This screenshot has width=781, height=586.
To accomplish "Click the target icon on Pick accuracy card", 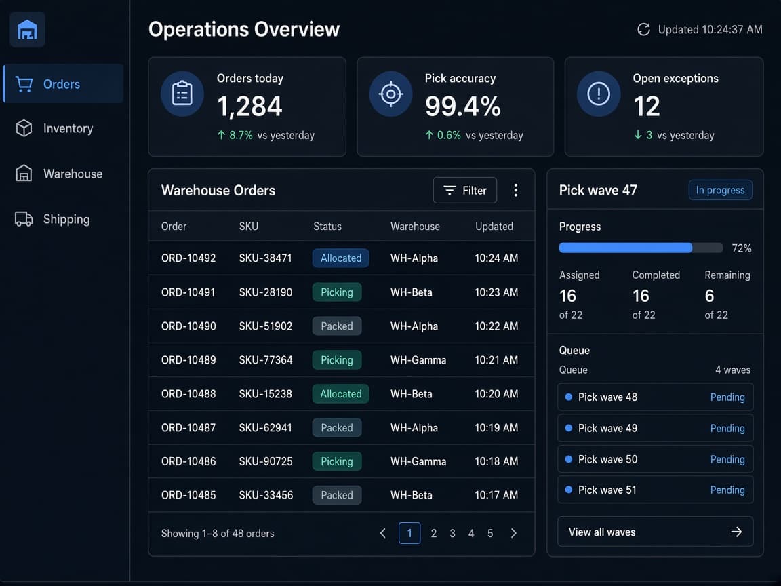I will point(391,94).
